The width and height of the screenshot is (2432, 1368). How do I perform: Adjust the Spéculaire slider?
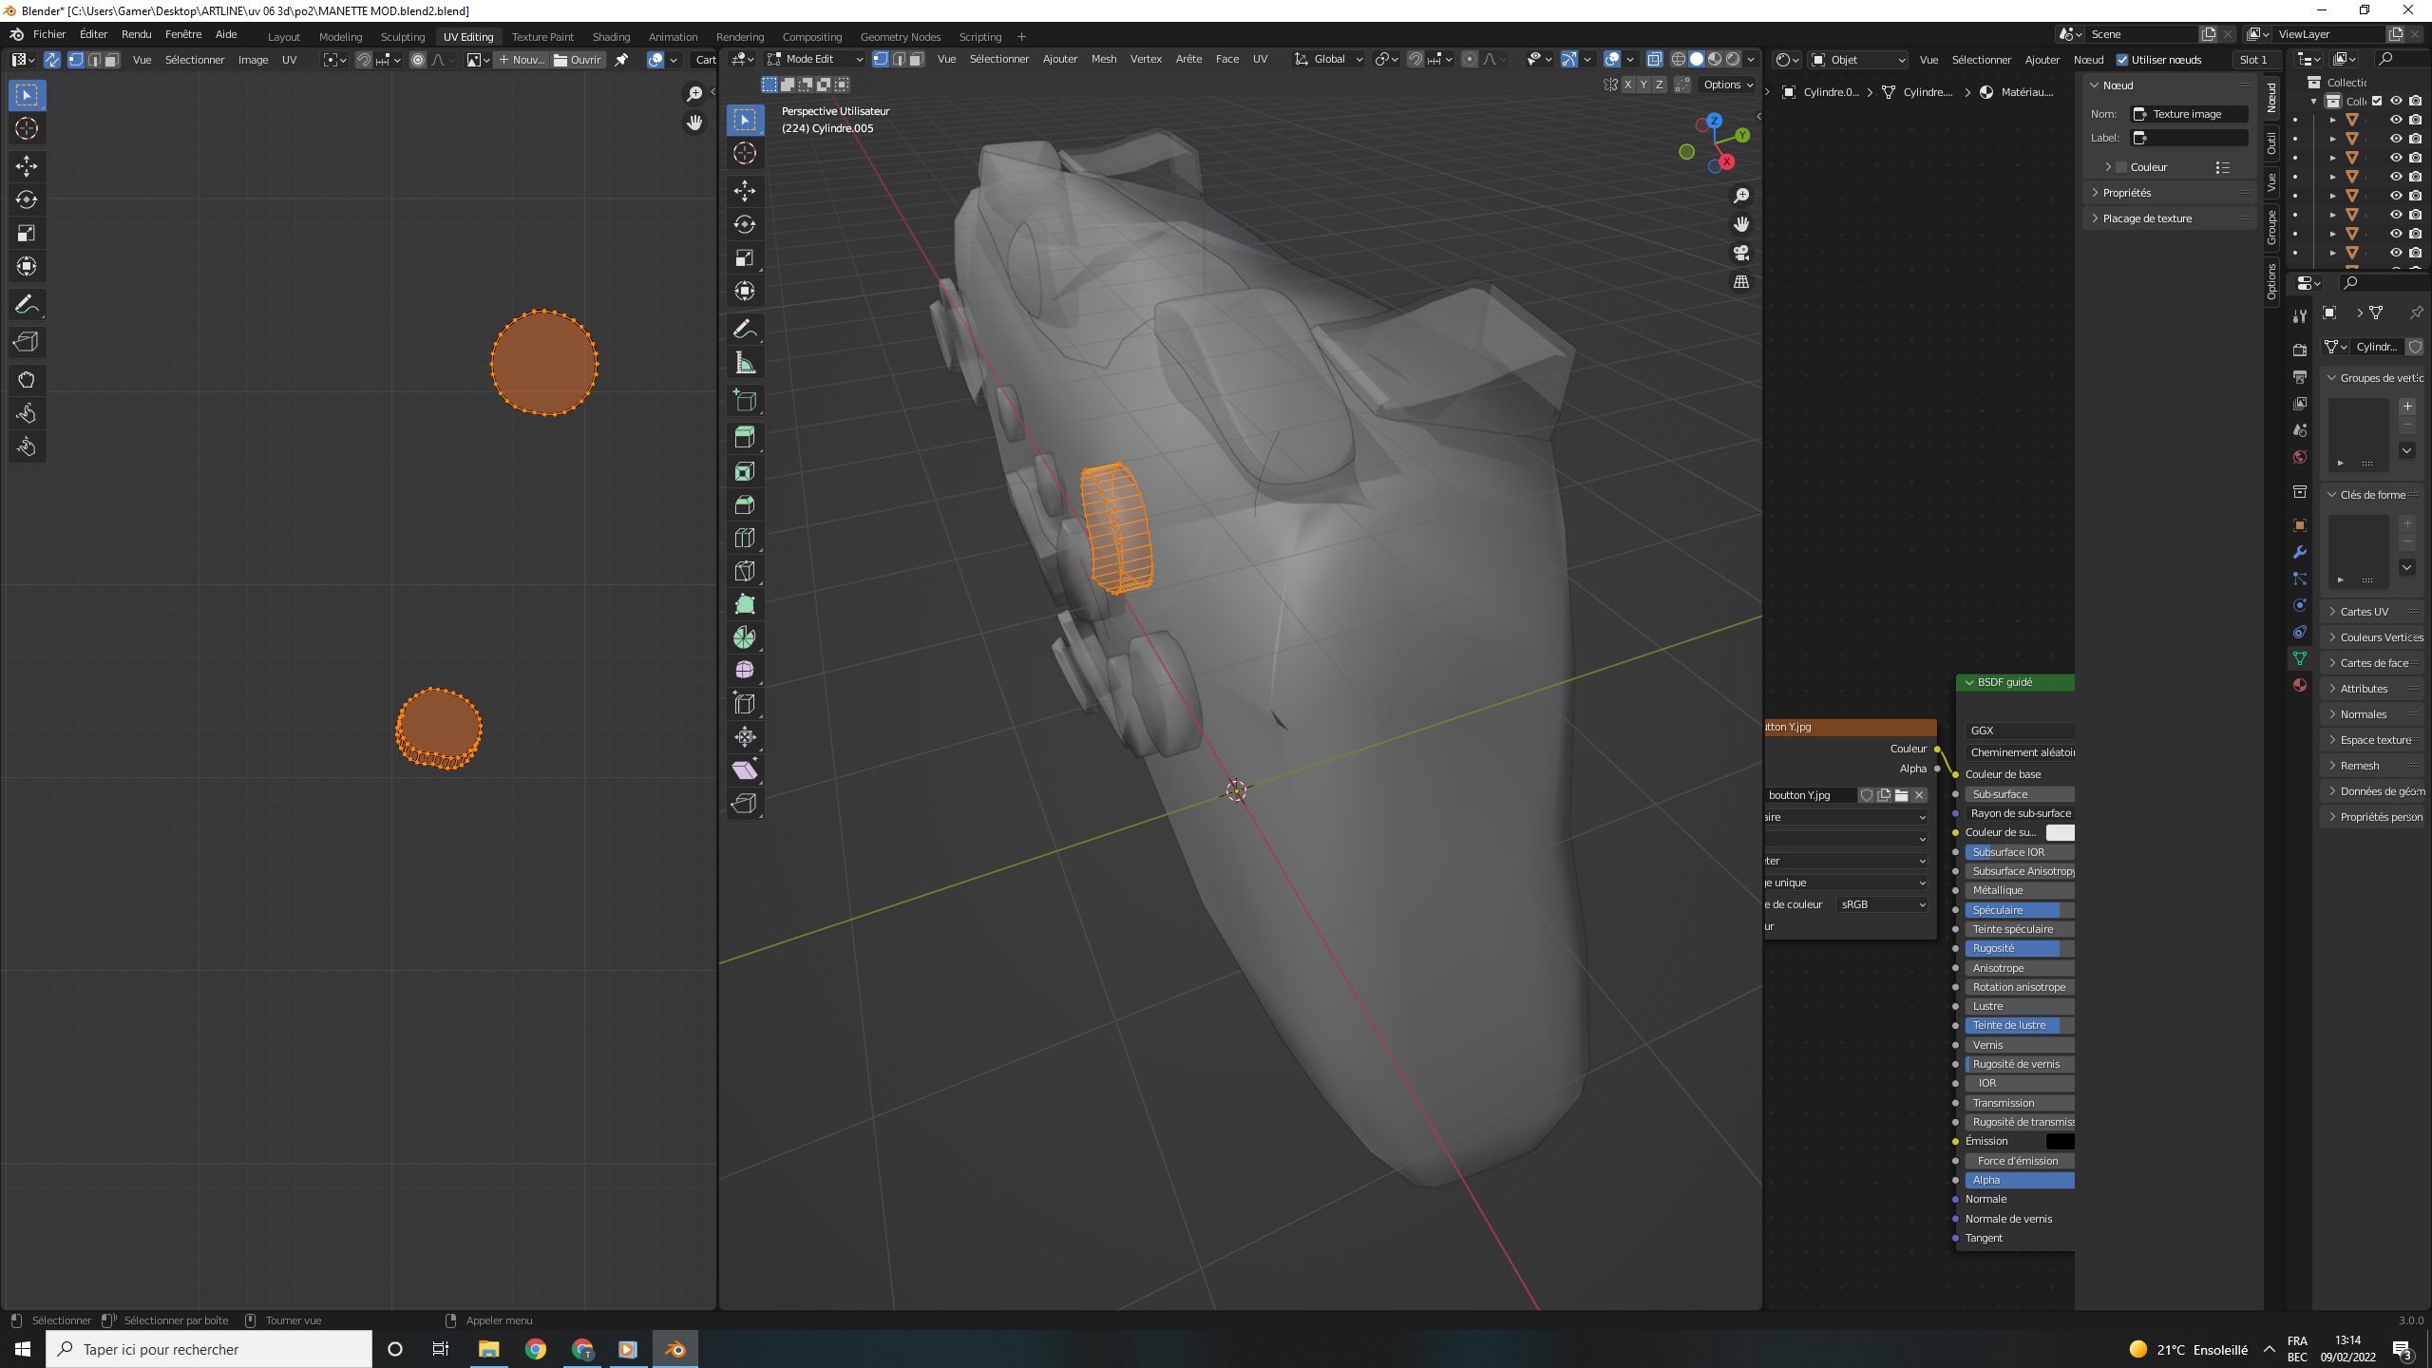click(x=2020, y=910)
